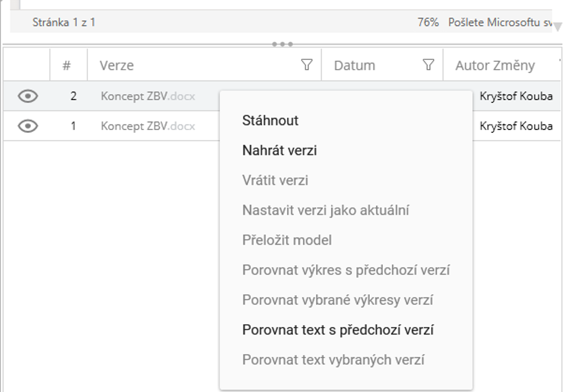Select version 1 Koncept ZBV.docx file
Screen dimensions: 565x392
pos(148,126)
